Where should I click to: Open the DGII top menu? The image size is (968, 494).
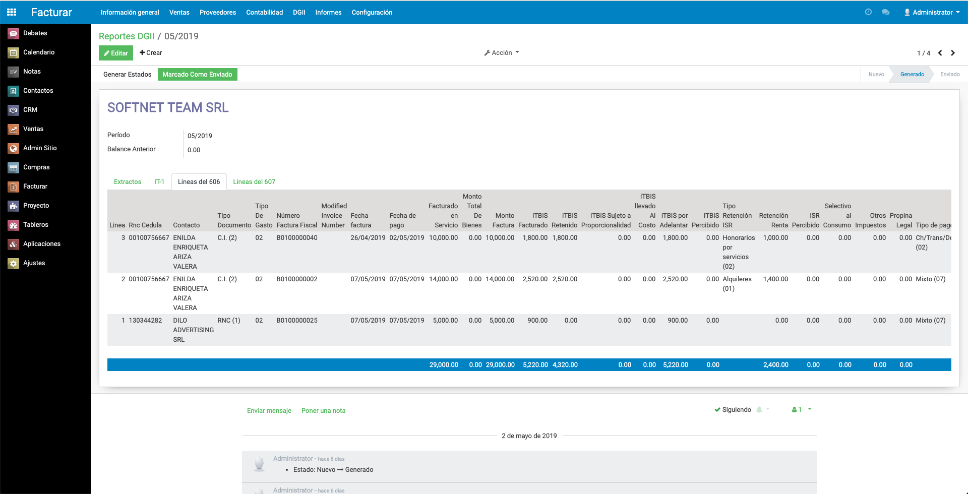(x=299, y=12)
